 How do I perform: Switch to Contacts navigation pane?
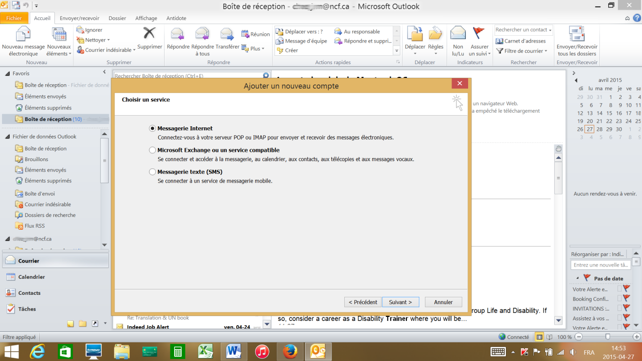(x=55, y=293)
